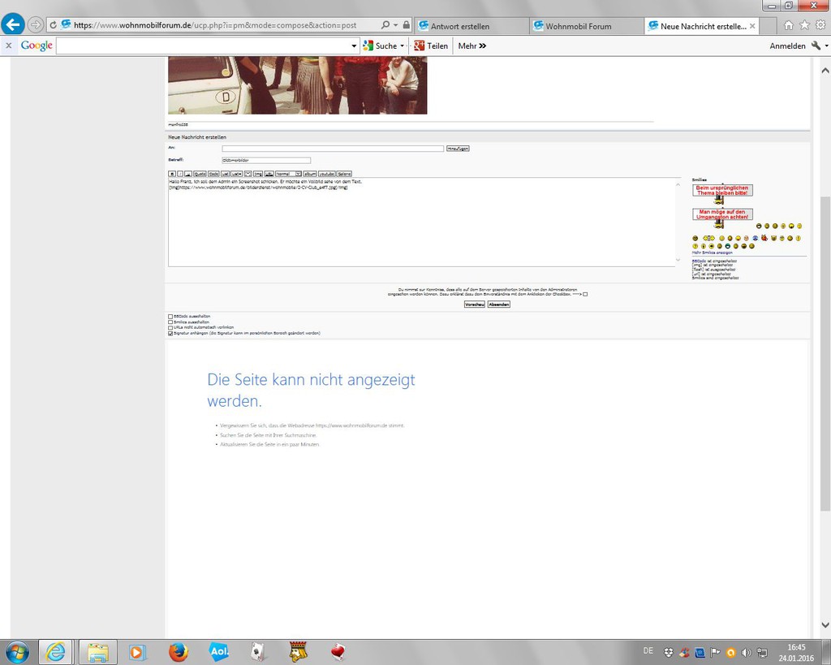Close the Google toolbar with the X
The height and width of the screenshot is (665, 831).
(8, 45)
